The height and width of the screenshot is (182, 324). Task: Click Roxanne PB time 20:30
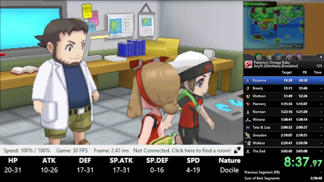pyautogui.click(x=303, y=80)
